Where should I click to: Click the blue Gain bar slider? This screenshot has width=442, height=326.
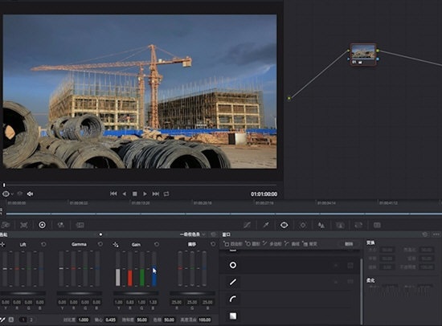click(x=154, y=269)
